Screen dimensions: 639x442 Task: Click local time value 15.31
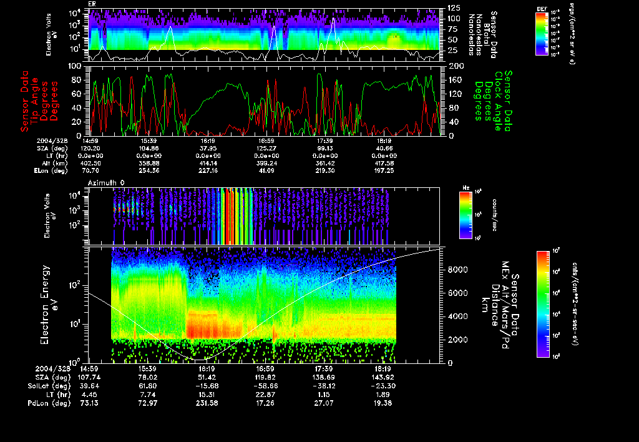coord(207,395)
